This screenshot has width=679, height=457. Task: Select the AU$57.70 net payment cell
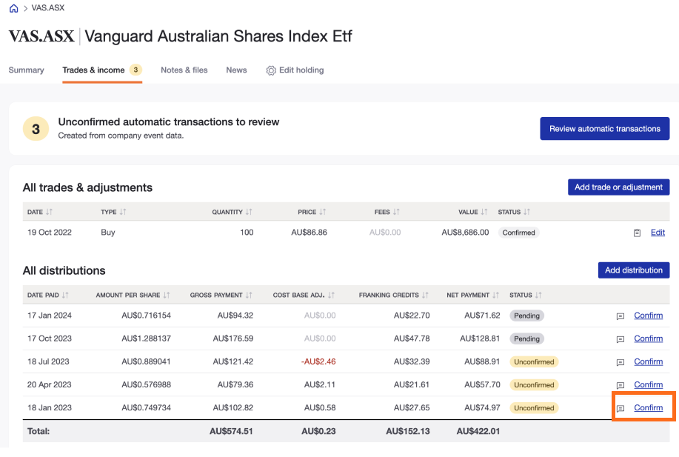point(482,384)
